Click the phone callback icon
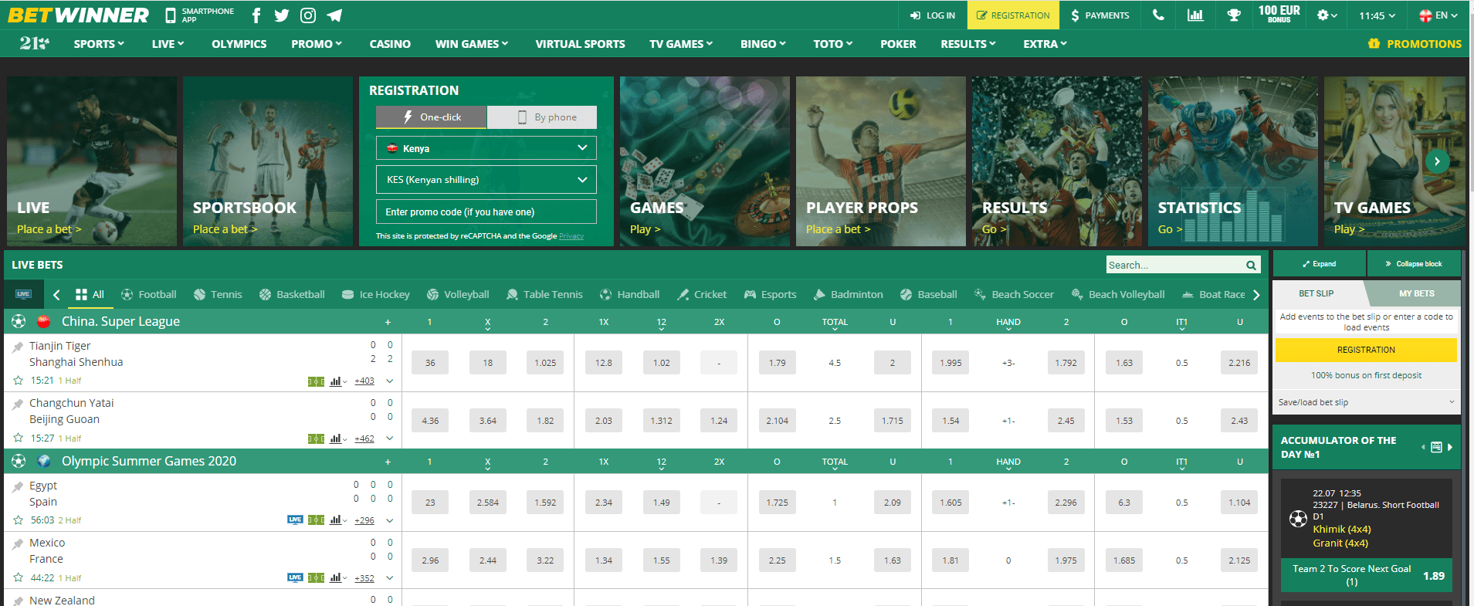Viewport: 1474px width, 606px height. pos(1158,15)
